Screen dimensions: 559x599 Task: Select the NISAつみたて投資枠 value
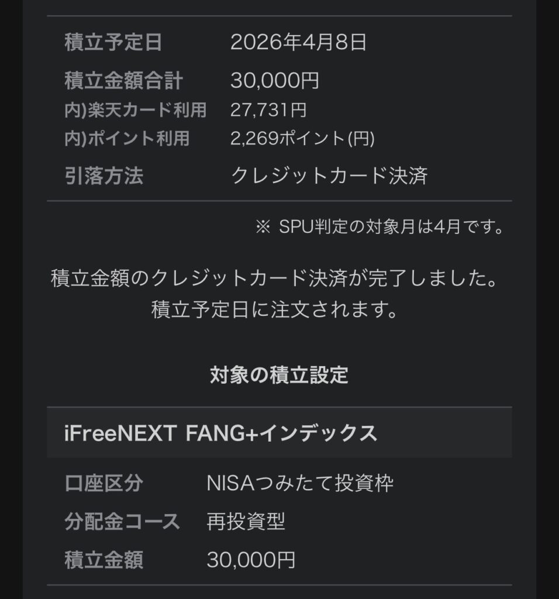click(x=300, y=484)
